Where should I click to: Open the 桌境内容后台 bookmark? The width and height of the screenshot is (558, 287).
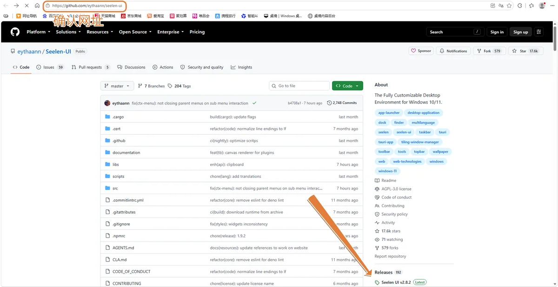click(x=321, y=16)
